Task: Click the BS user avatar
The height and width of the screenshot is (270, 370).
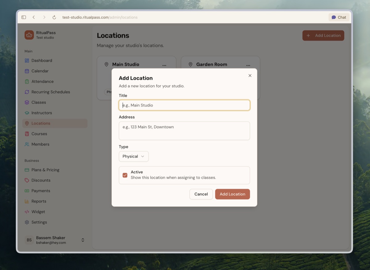Action: 29,240
